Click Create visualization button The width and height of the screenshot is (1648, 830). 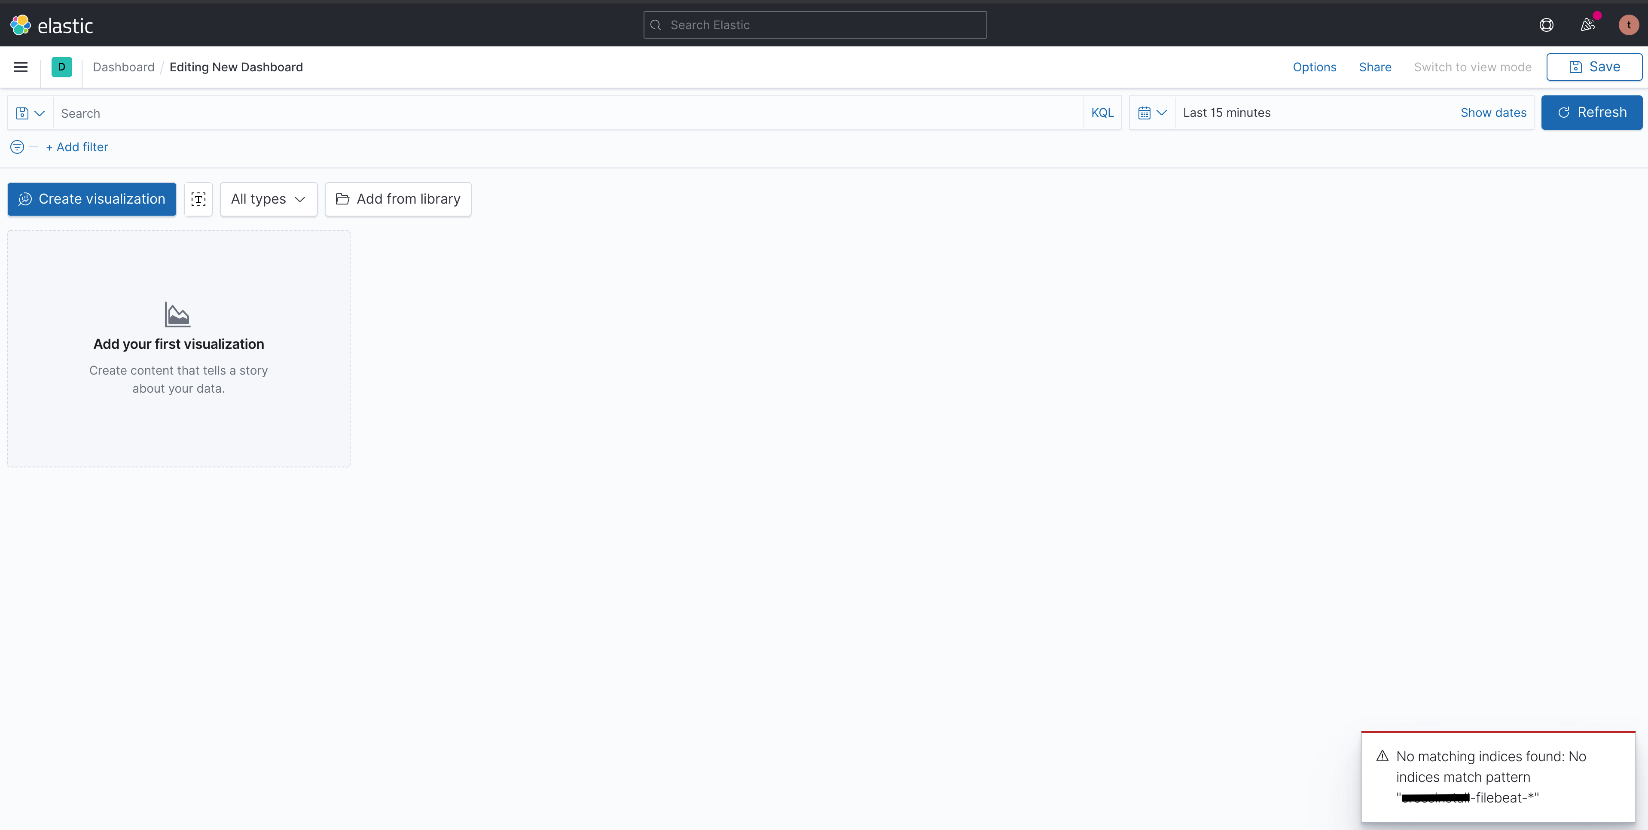coord(92,199)
